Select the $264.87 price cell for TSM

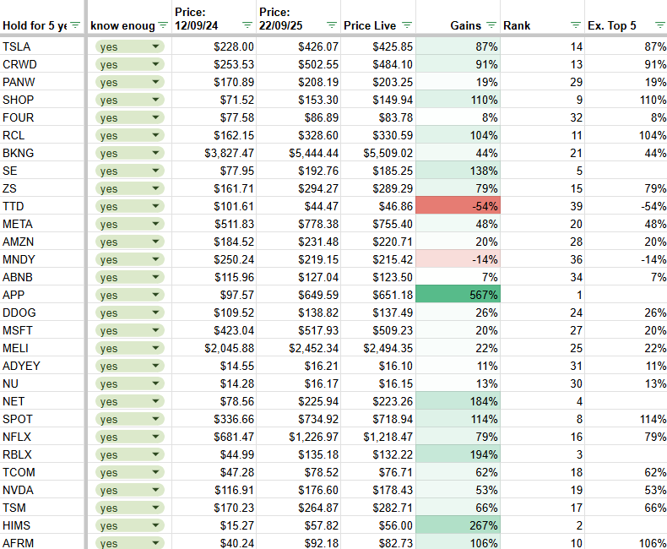click(x=299, y=508)
